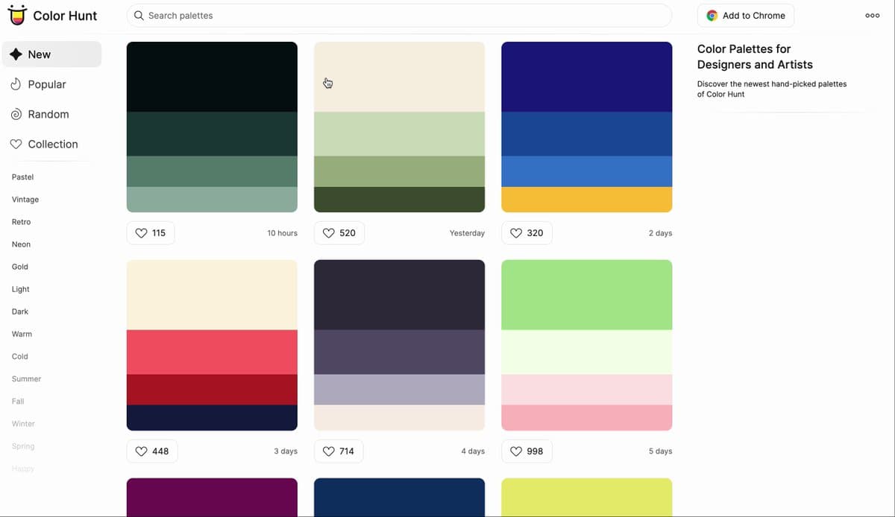Click the near-black swatch in the 115-likes palette

(212, 77)
